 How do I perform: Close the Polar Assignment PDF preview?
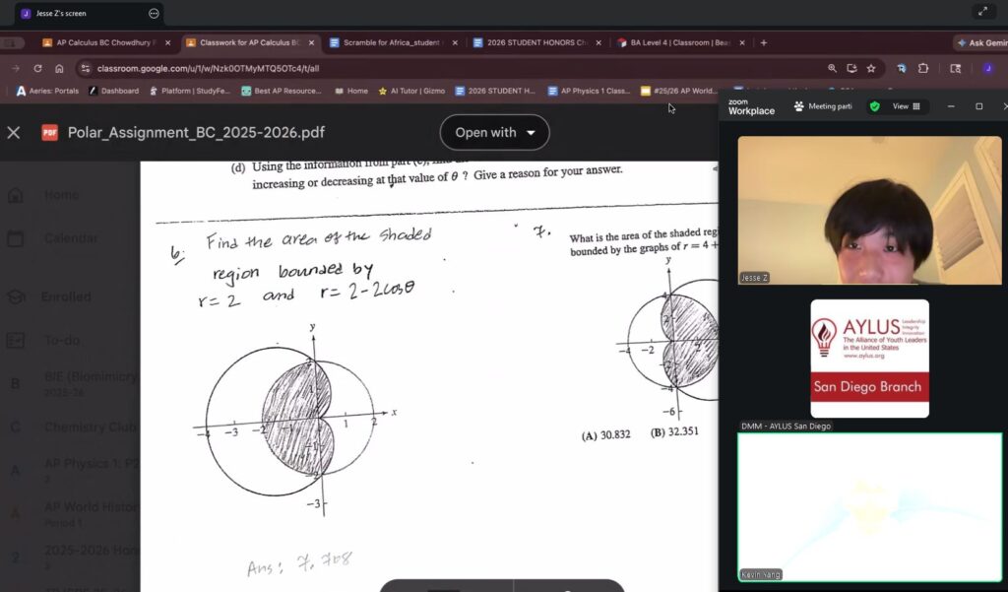14,132
